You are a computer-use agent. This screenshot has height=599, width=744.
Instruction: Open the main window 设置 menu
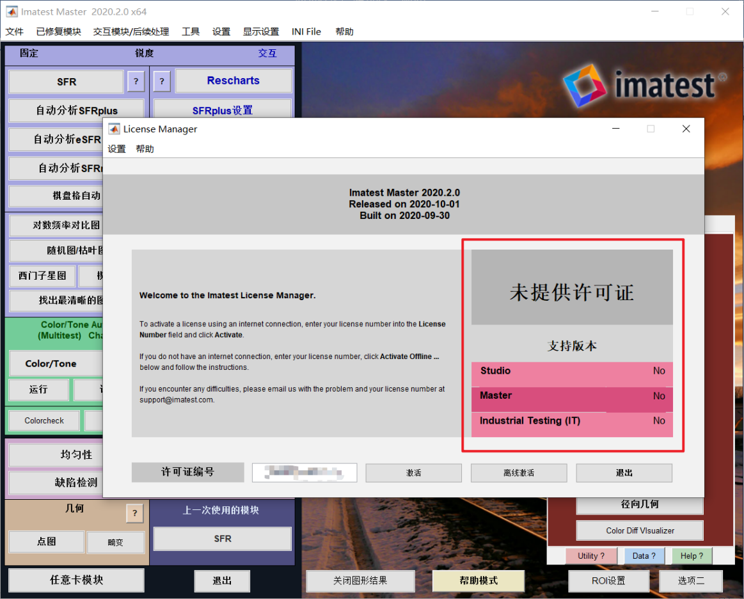click(x=221, y=32)
